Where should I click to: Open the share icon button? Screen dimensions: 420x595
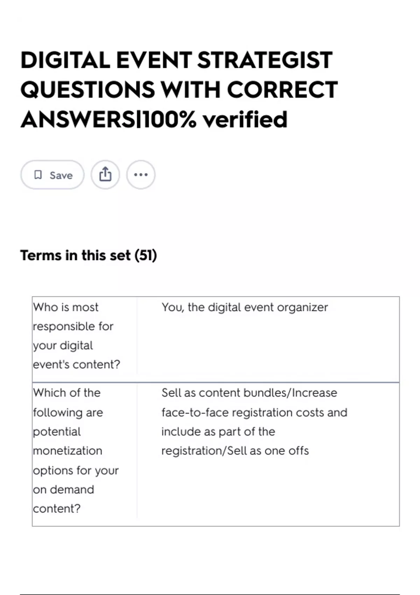click(105, 175)
